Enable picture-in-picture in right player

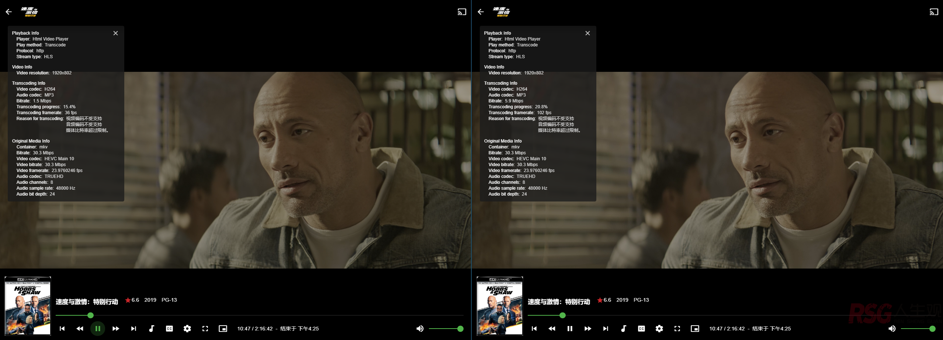[695, 329]
